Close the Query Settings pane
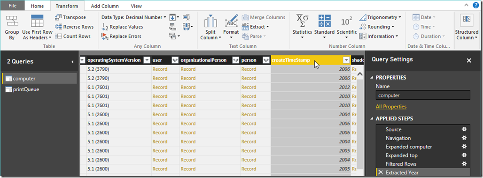Viewport: 483px width, 178px height. coord(469,61)
